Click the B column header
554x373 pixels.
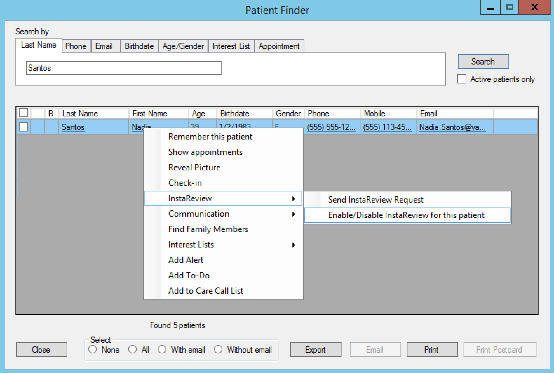(x=51, y=113)
